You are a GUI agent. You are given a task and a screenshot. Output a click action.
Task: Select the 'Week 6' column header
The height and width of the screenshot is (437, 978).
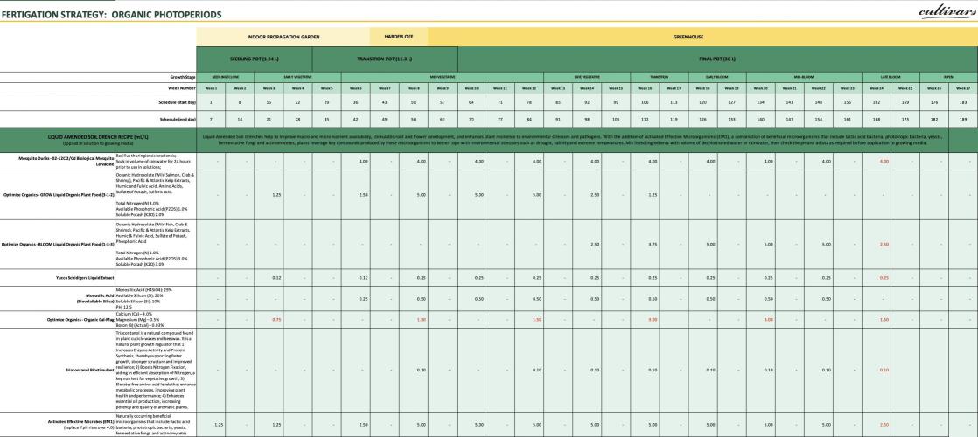coord(355,88)
